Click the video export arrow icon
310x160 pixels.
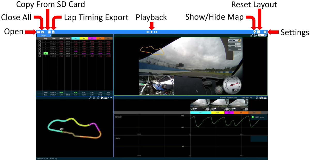coord(255,35)
